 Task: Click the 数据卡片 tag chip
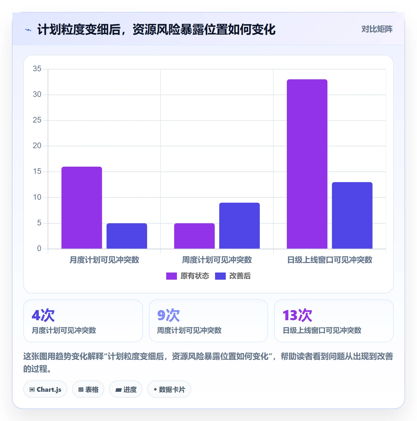tap(169, 389)
